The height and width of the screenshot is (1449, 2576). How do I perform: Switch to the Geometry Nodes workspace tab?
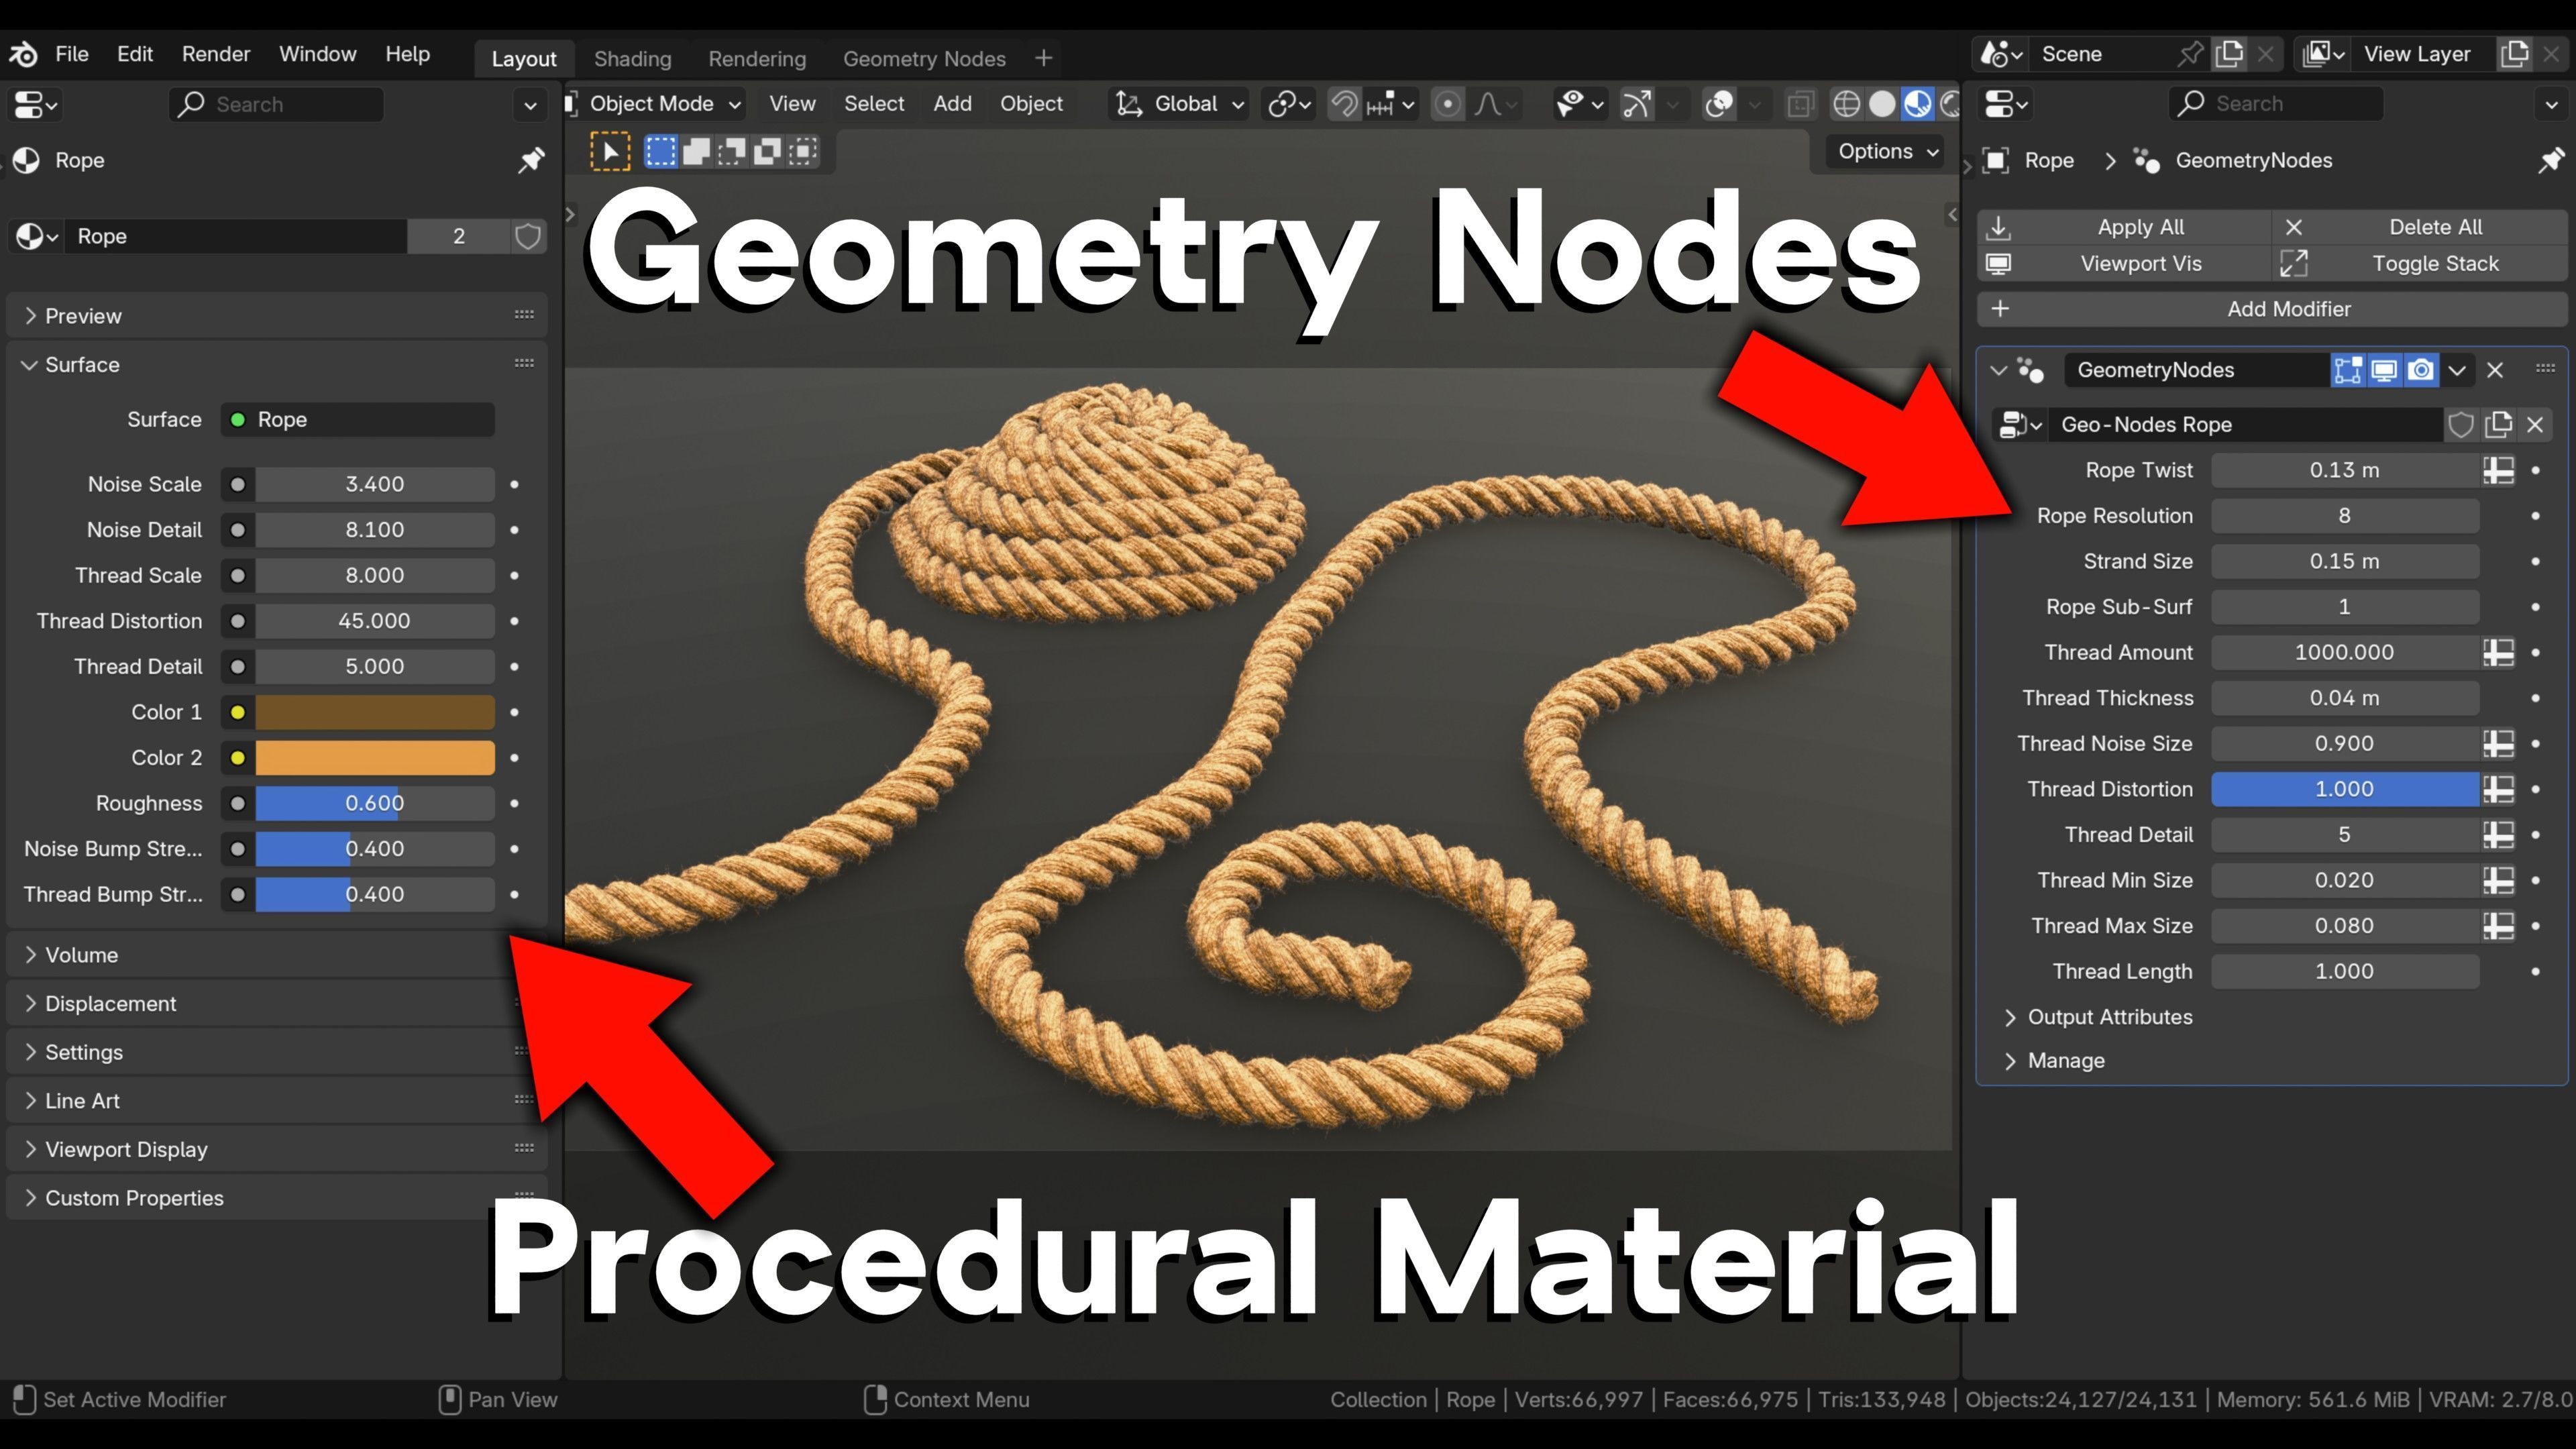click(923, 59)
